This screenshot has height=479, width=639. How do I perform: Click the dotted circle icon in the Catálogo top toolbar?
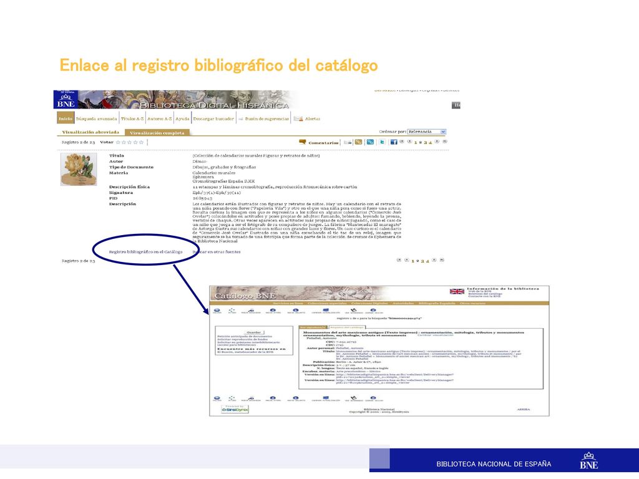(232, 311)
